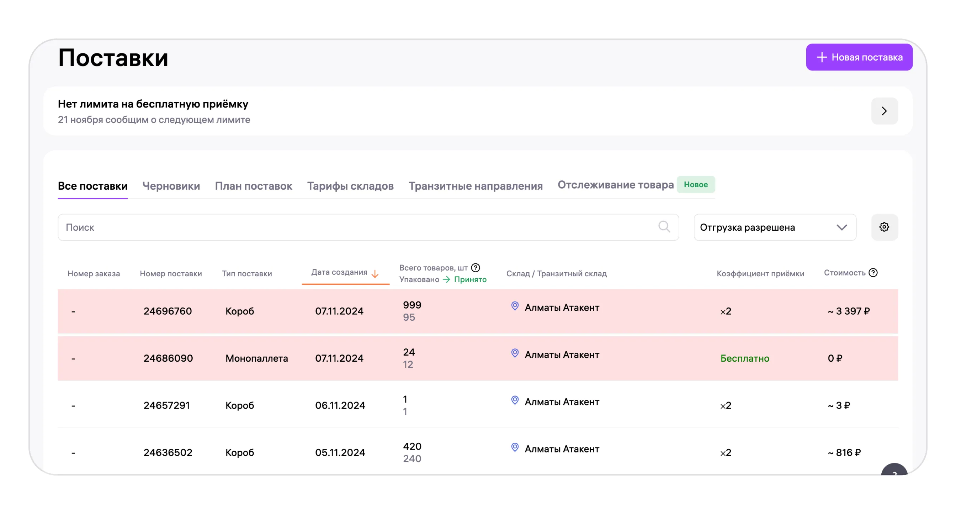Click the Новая поставка button
This screenshot has height=514, width=956.
[859, 57]
